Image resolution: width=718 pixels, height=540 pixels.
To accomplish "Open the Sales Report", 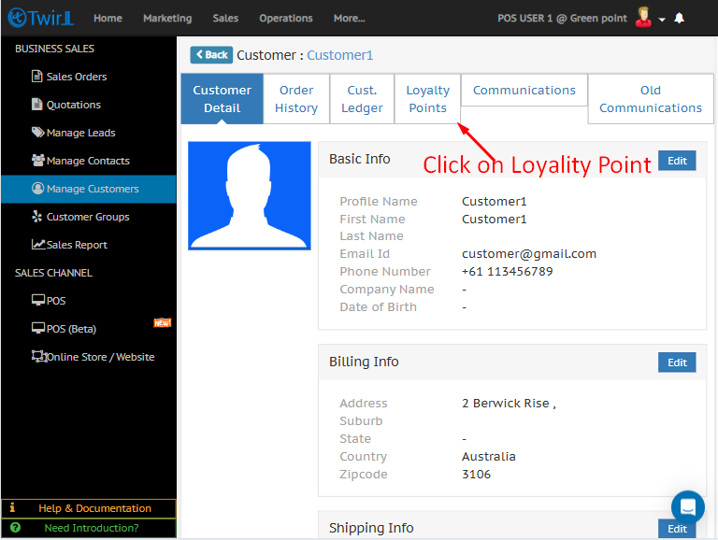I will (77, 245).
